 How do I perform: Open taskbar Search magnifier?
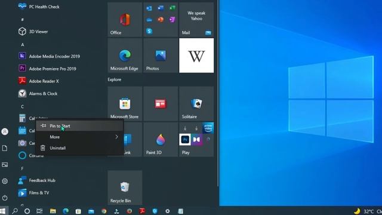pyautogui.click(x=15, y=211)
